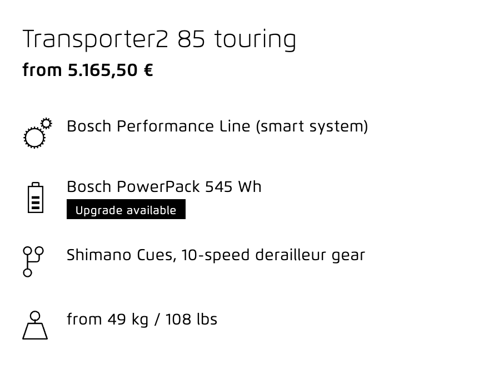
Task: Click the gear shifting drivetrain icon
Action: coord(33,261)
